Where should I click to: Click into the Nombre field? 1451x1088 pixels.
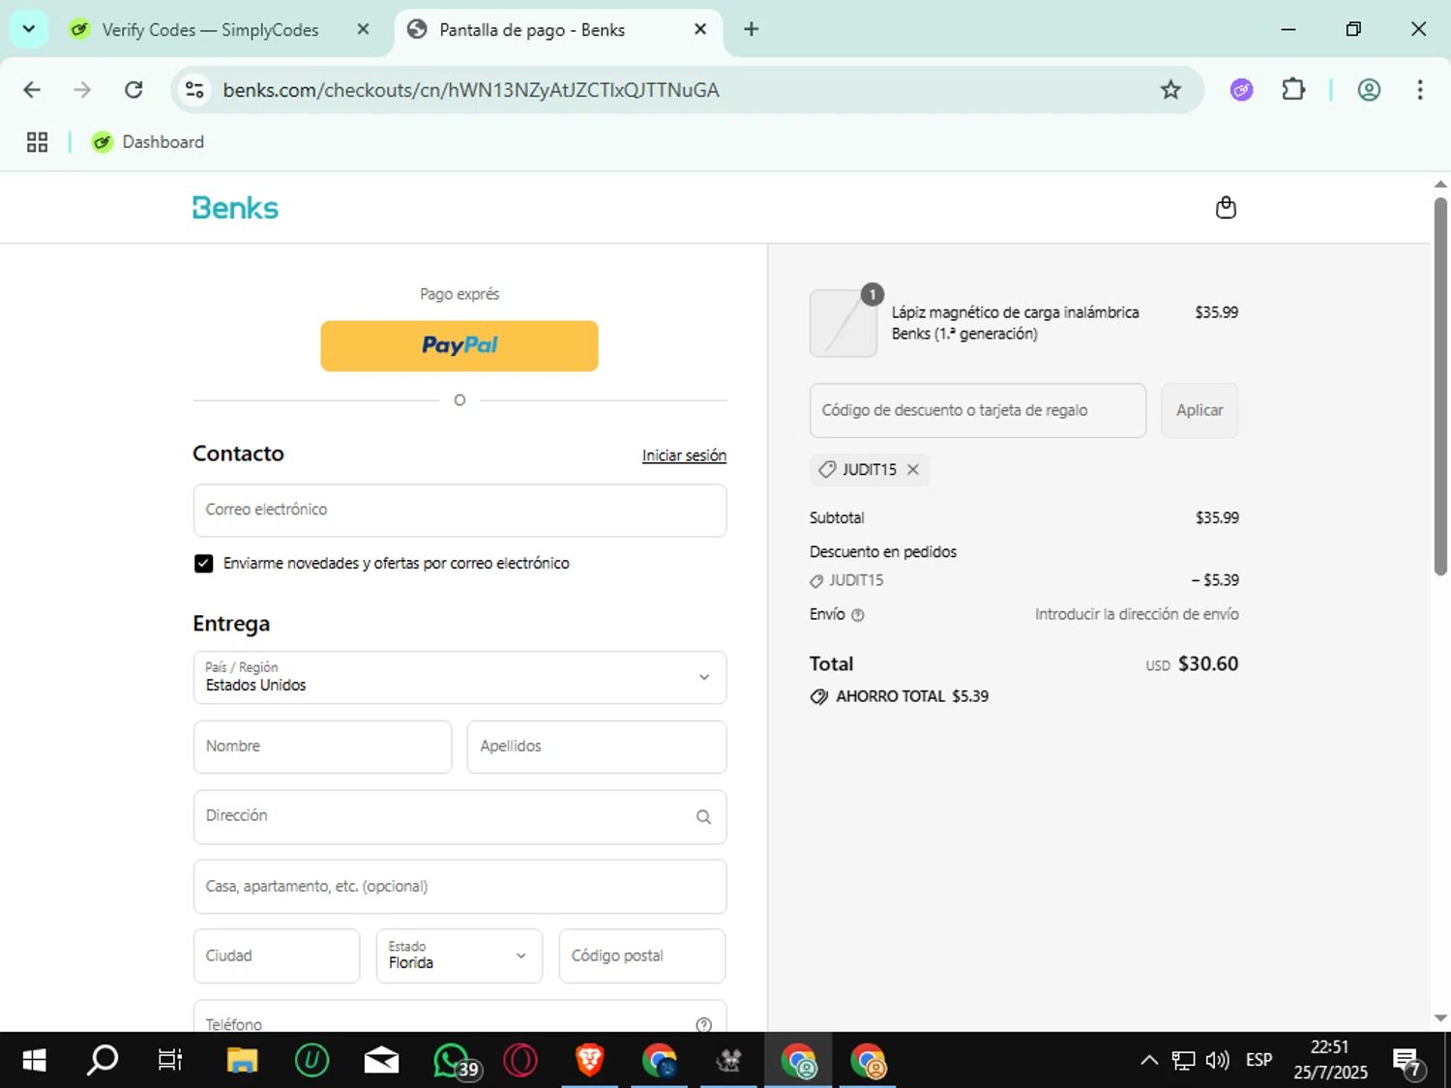click(322, 747)
